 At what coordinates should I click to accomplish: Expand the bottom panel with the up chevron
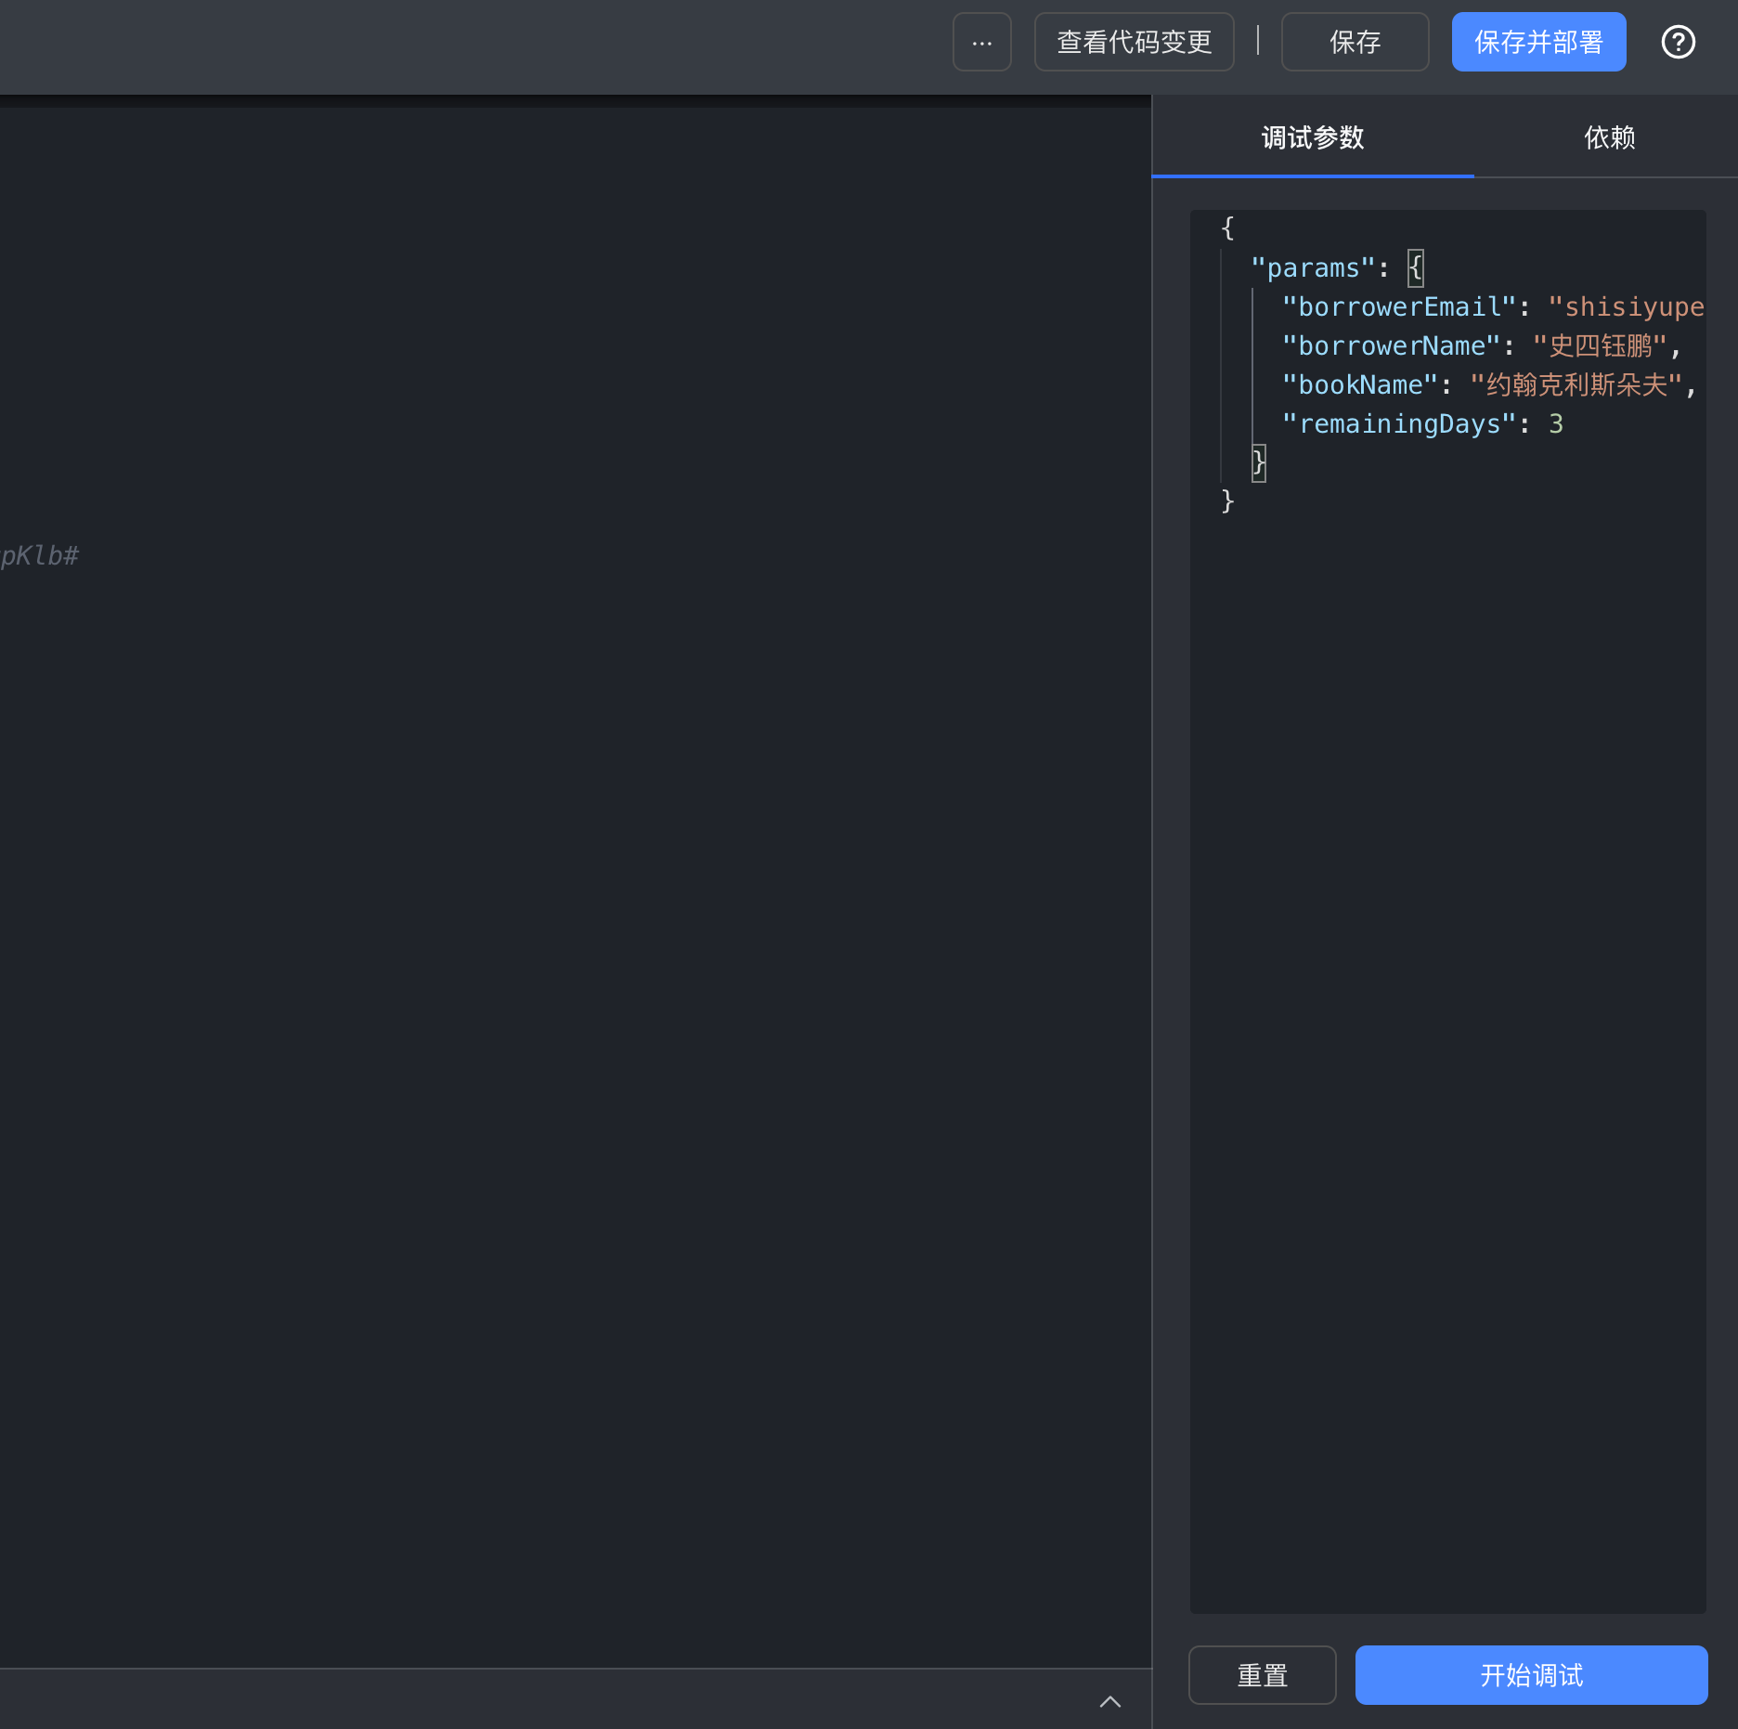click(1109, 1701)
